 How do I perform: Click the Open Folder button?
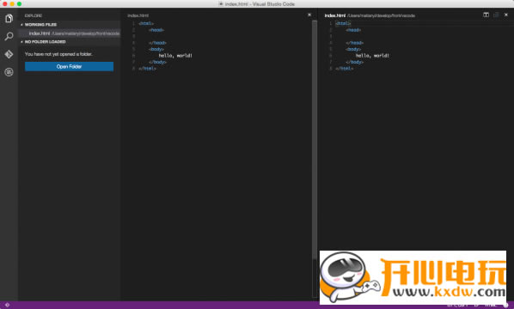[x=69, y=66]
